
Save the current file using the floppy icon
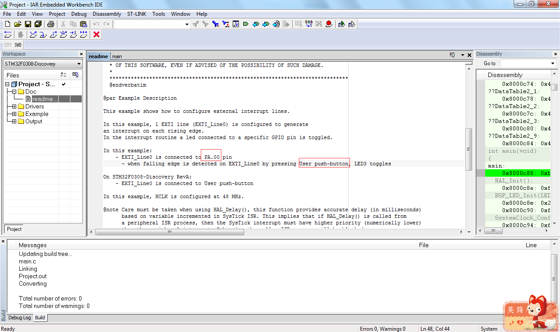[x=28, y=24]
